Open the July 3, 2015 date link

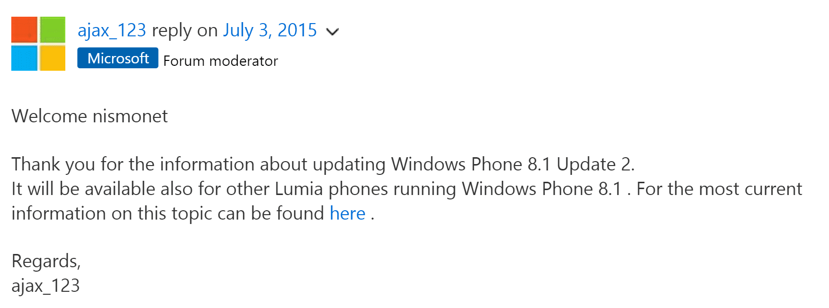[270, 30]
